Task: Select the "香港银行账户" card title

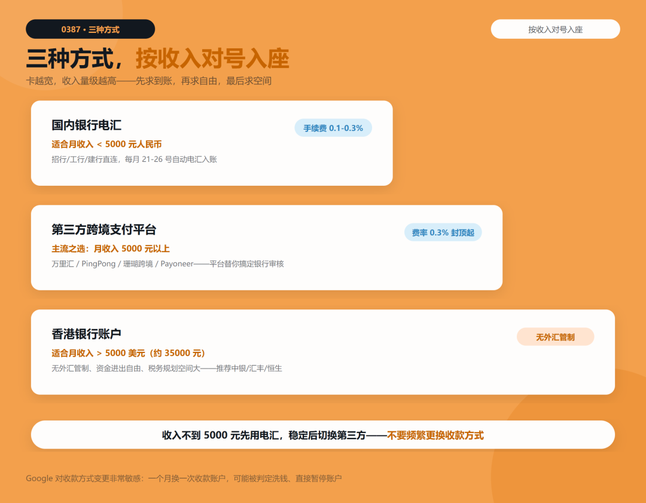Action: (x=87, y=334)
